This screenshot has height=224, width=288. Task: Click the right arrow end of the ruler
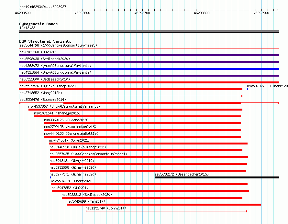(x=278, y=10)
